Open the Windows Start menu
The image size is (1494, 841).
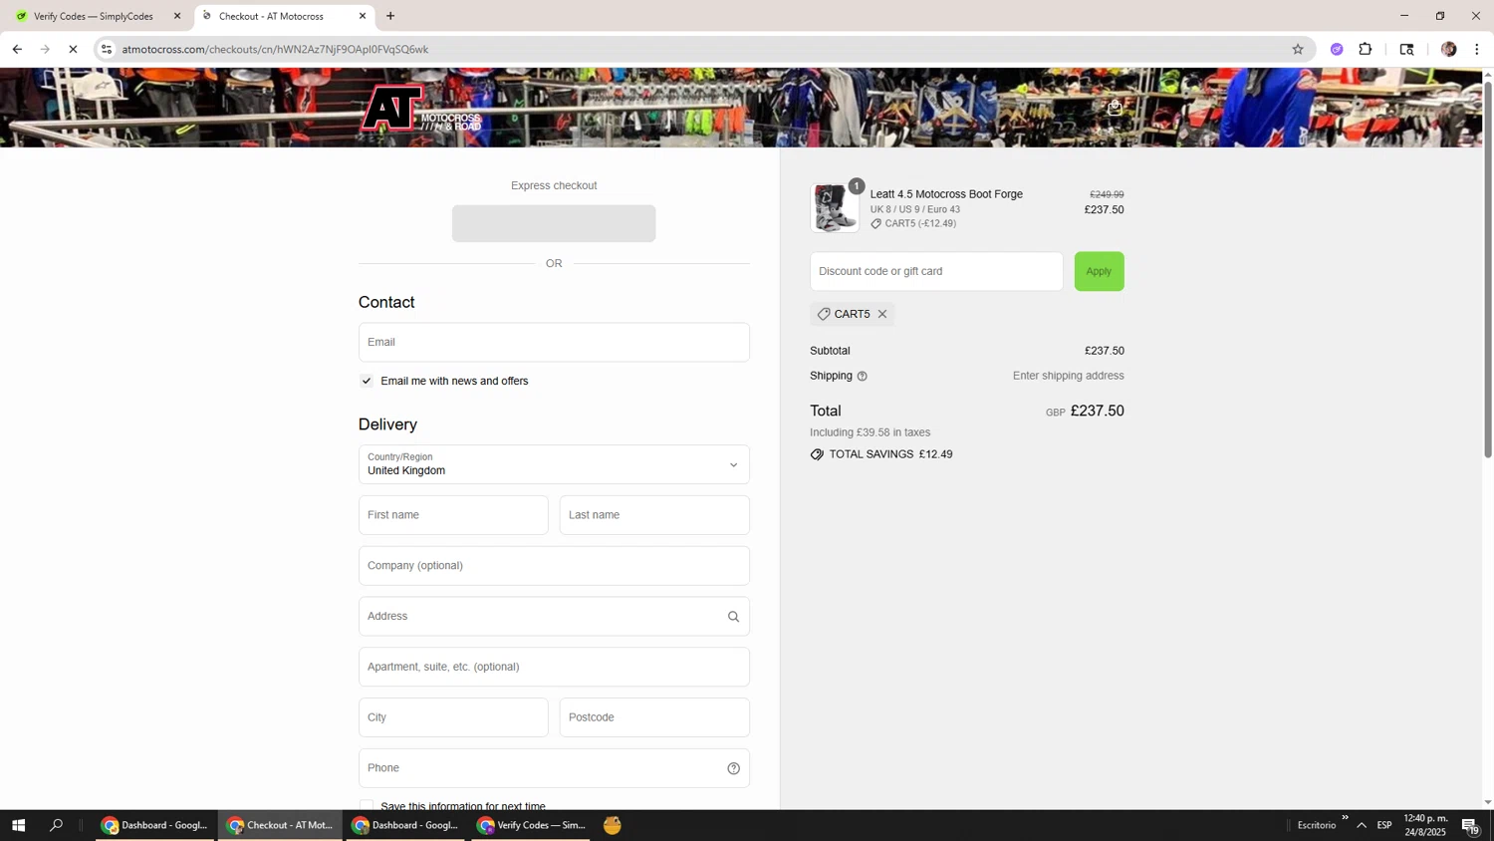point(18,825)
